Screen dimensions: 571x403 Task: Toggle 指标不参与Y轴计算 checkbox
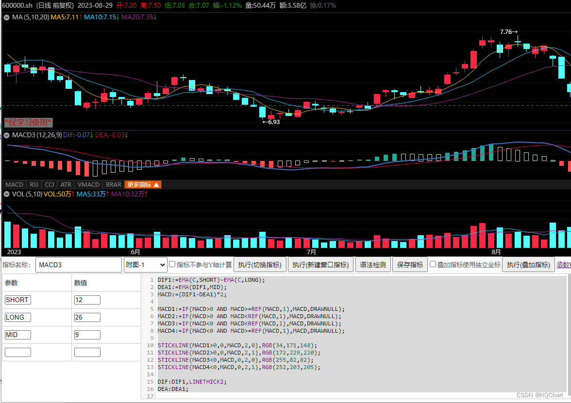[172, 264]
